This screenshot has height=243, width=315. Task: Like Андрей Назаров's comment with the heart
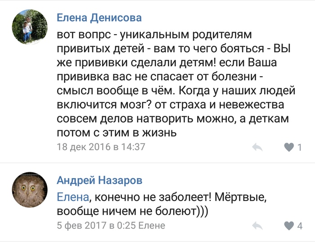[289, 225]
